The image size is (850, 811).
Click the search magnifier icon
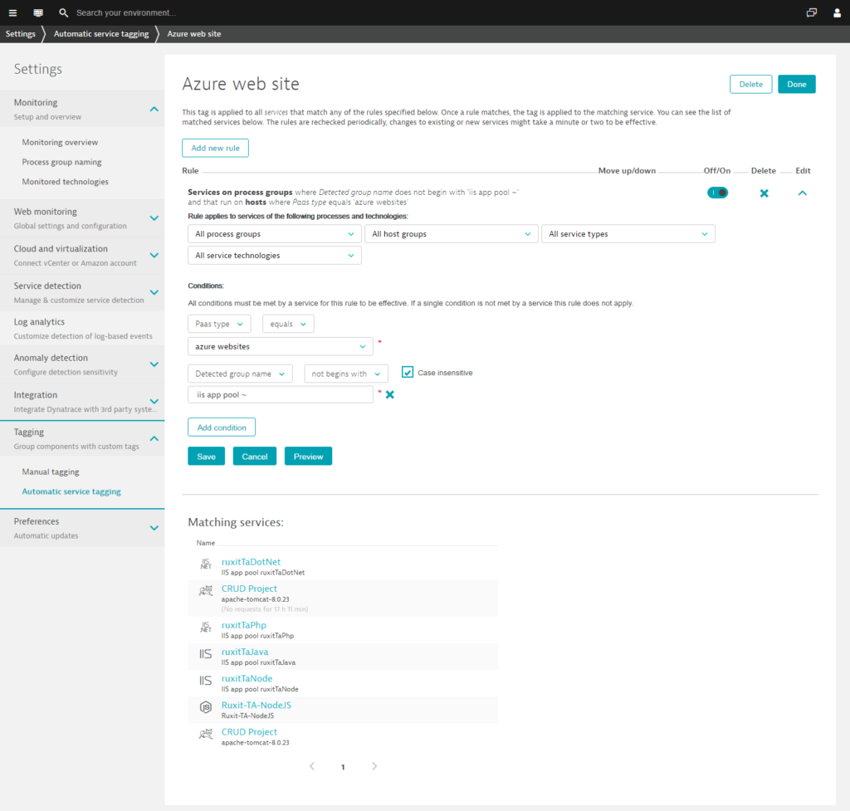coord(63,12)
